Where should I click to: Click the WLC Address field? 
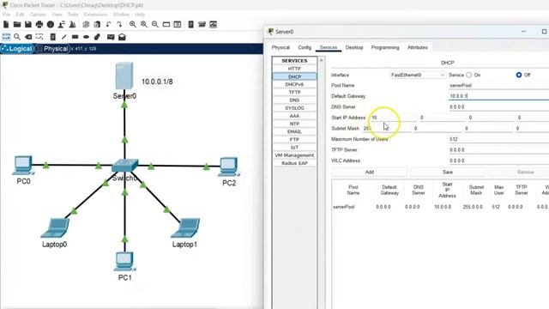(x=498, y=161)
